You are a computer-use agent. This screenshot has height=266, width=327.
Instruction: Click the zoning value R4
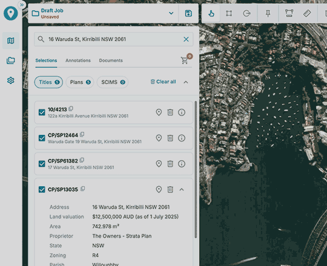tap(95, 255)
